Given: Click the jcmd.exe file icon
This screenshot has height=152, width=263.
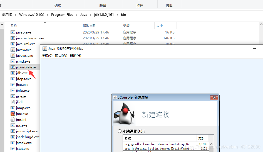Looking at the screenshot, I should point(13,61).
